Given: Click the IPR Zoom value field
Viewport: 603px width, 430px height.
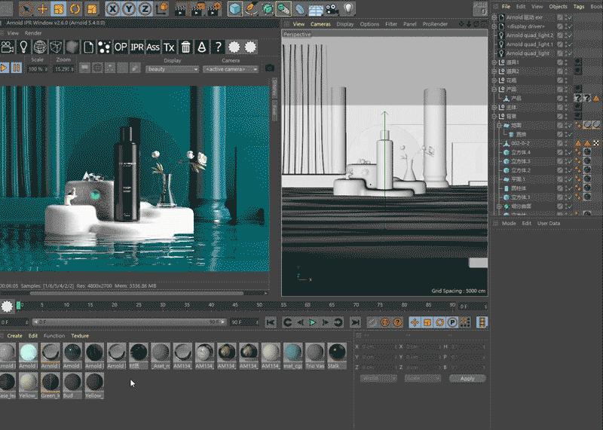Looking at the screenshot, I should pos(63,69).
